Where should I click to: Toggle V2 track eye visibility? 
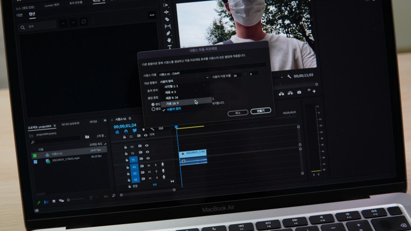pos(147,152)
